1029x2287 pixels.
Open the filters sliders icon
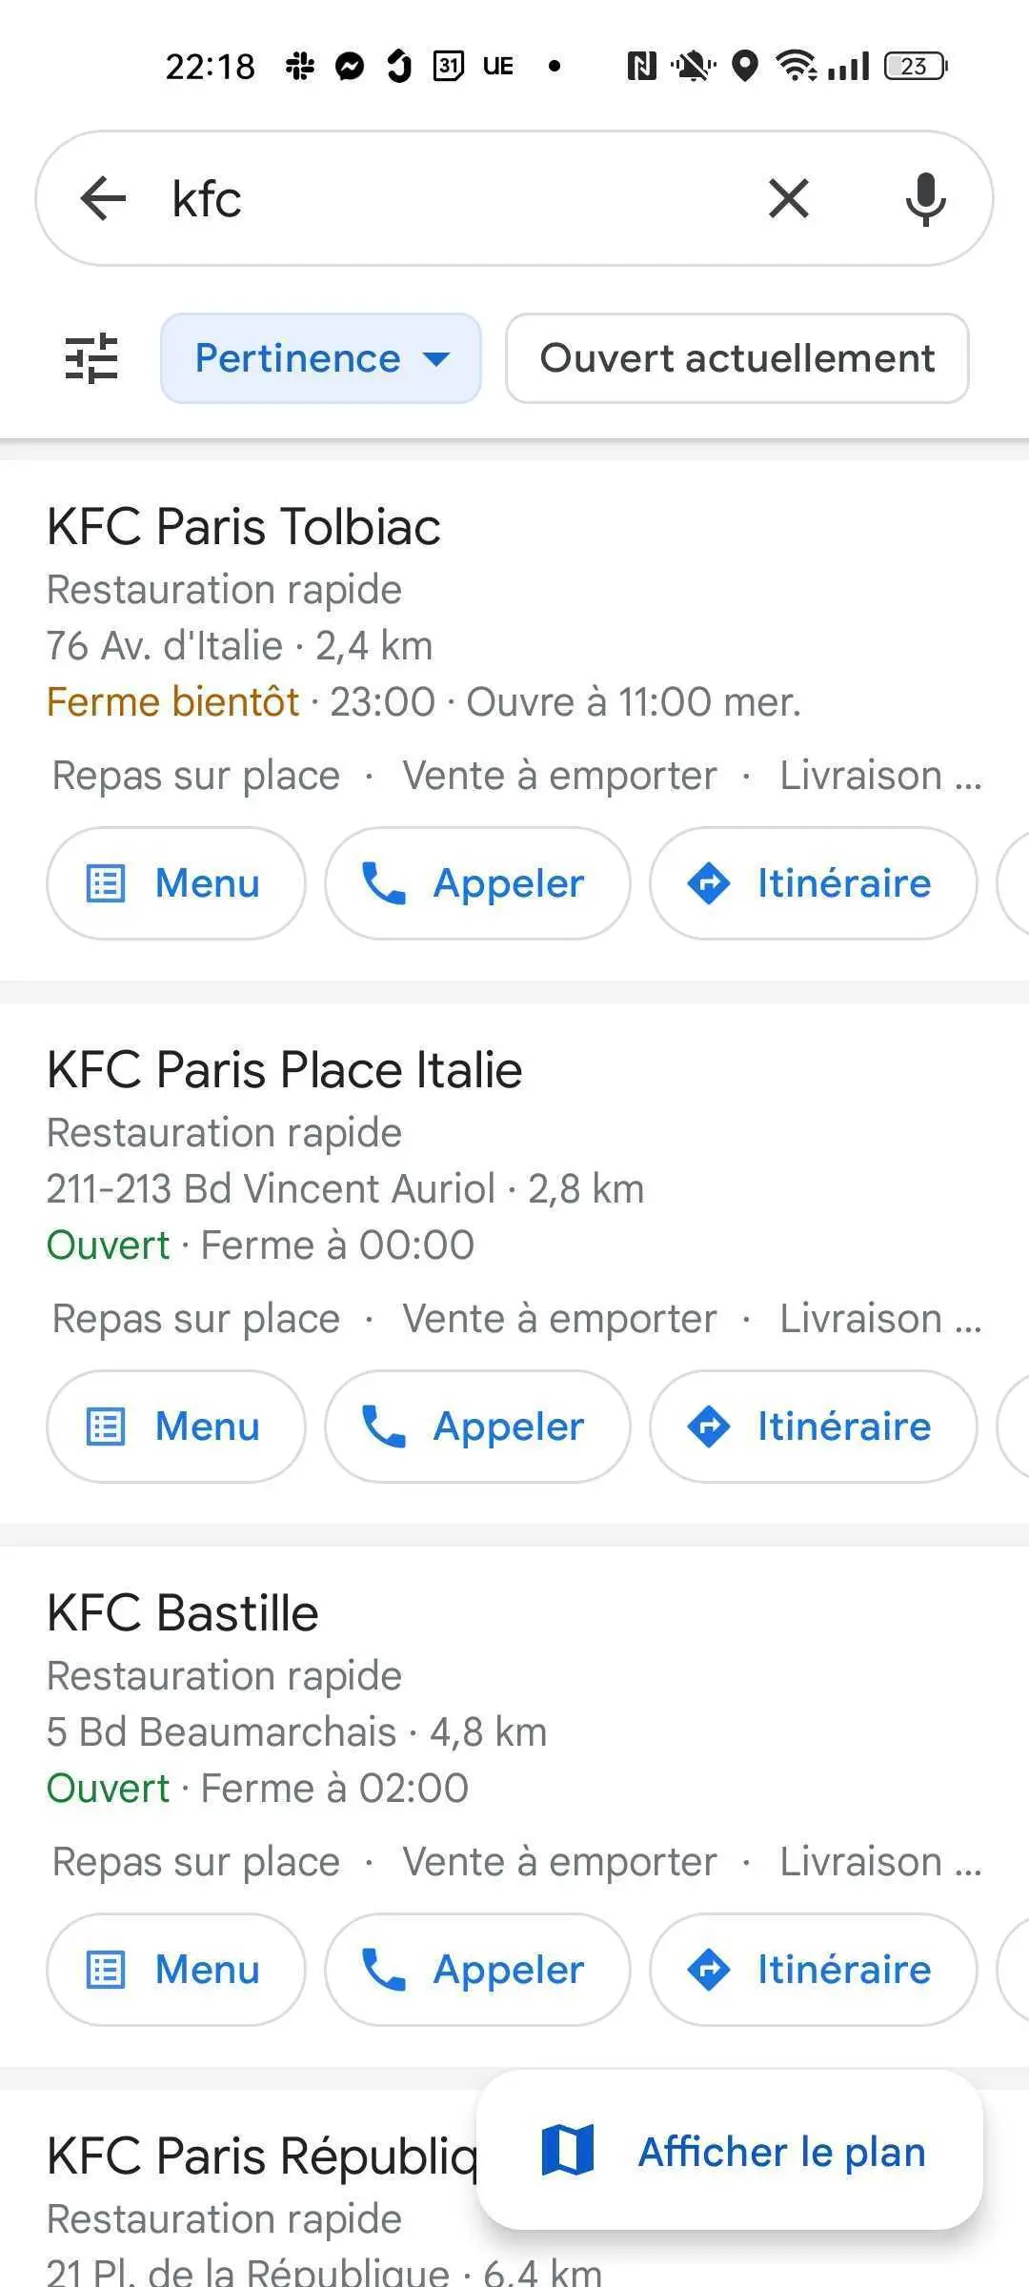point(91,358)
